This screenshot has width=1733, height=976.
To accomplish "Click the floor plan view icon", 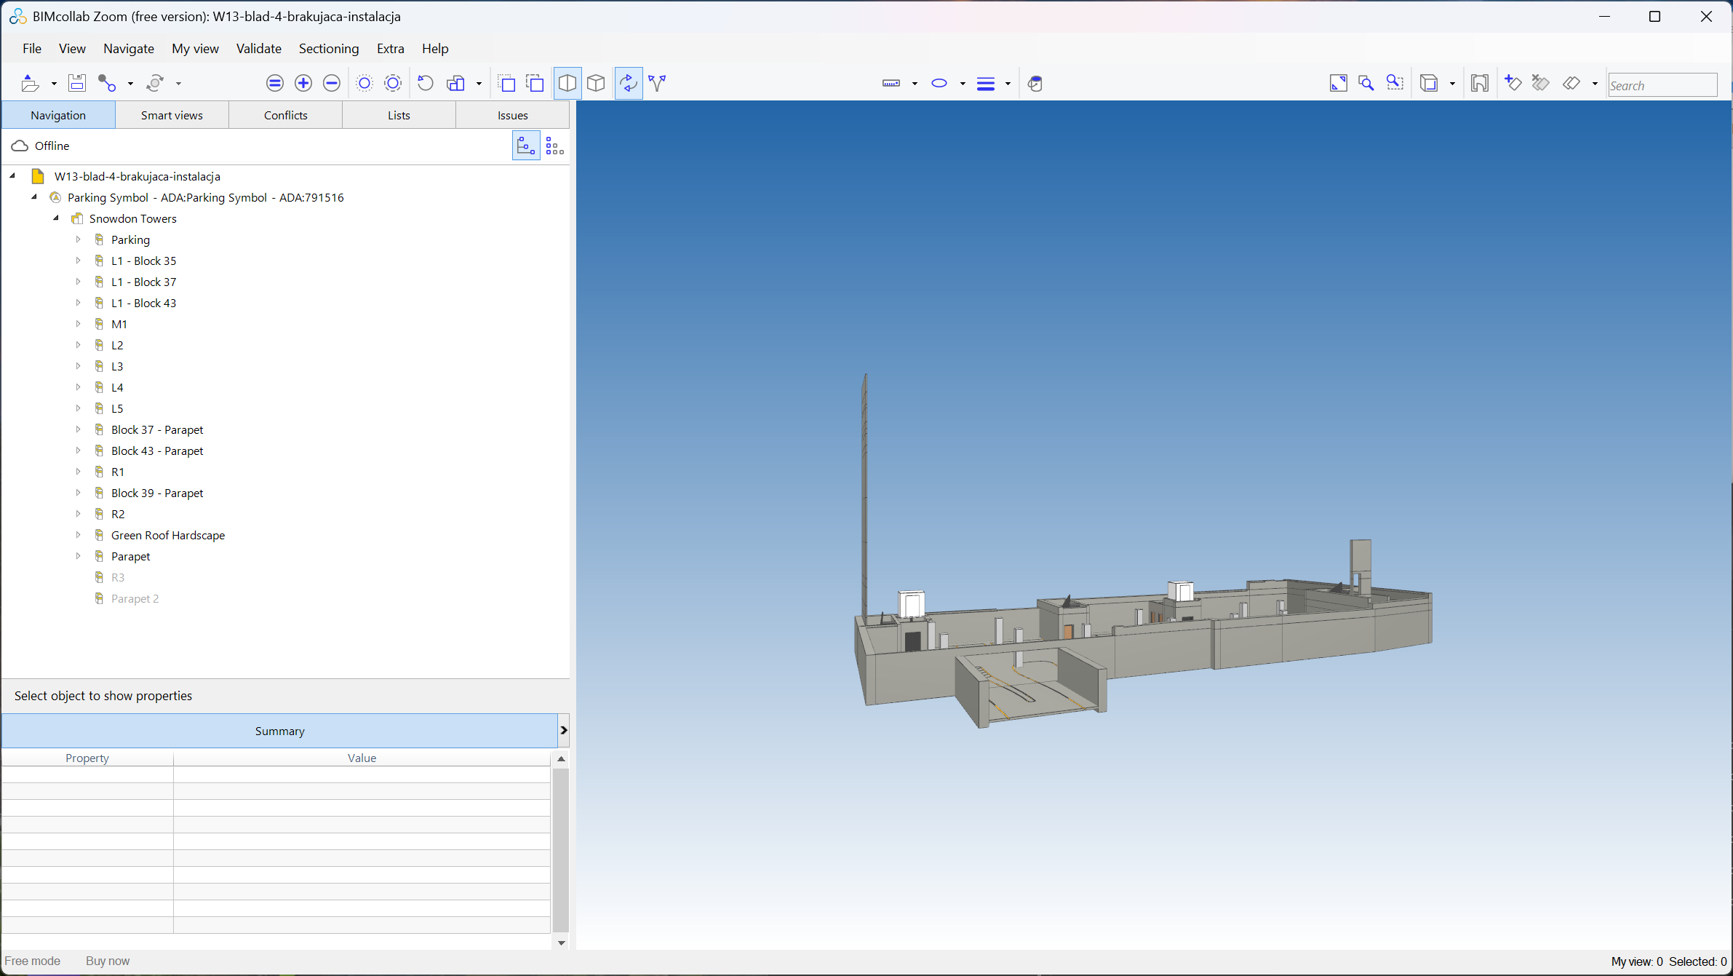I will tap(1479, 84).
